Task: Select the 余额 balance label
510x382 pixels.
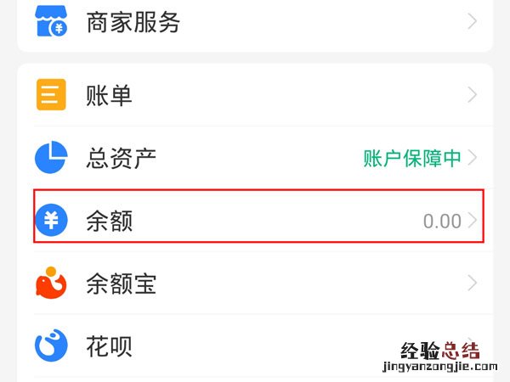Action: tap(110, 221)
